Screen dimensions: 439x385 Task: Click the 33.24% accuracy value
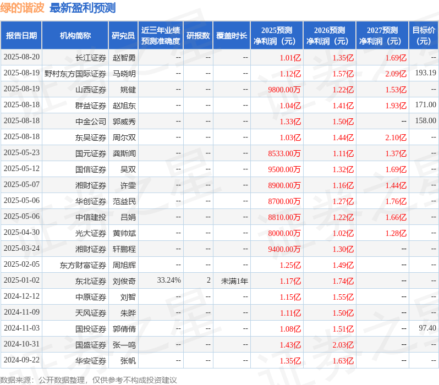point(169,280)
